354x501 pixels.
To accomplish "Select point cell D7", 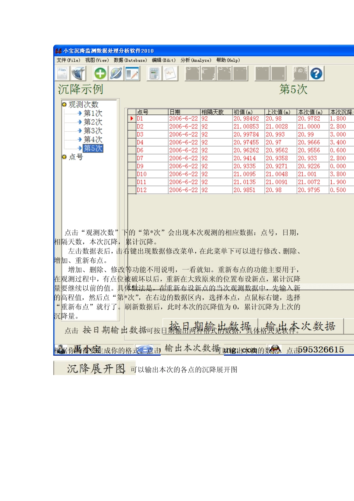I will tap(152, 158).
